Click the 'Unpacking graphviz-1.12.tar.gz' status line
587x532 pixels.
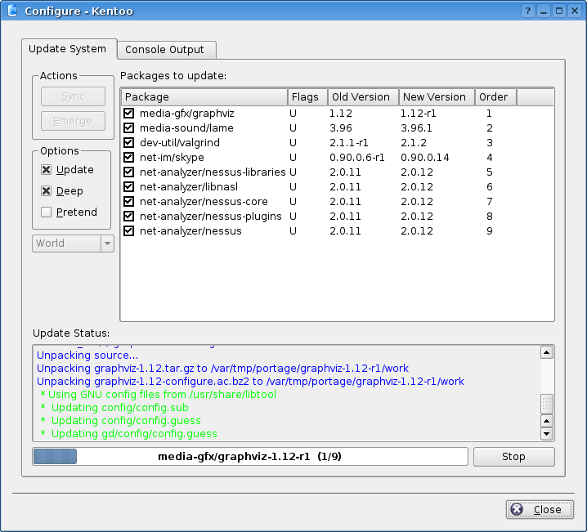click(222, 368)
